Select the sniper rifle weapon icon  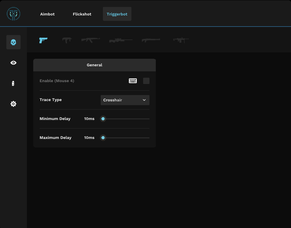tap(121, 40)
